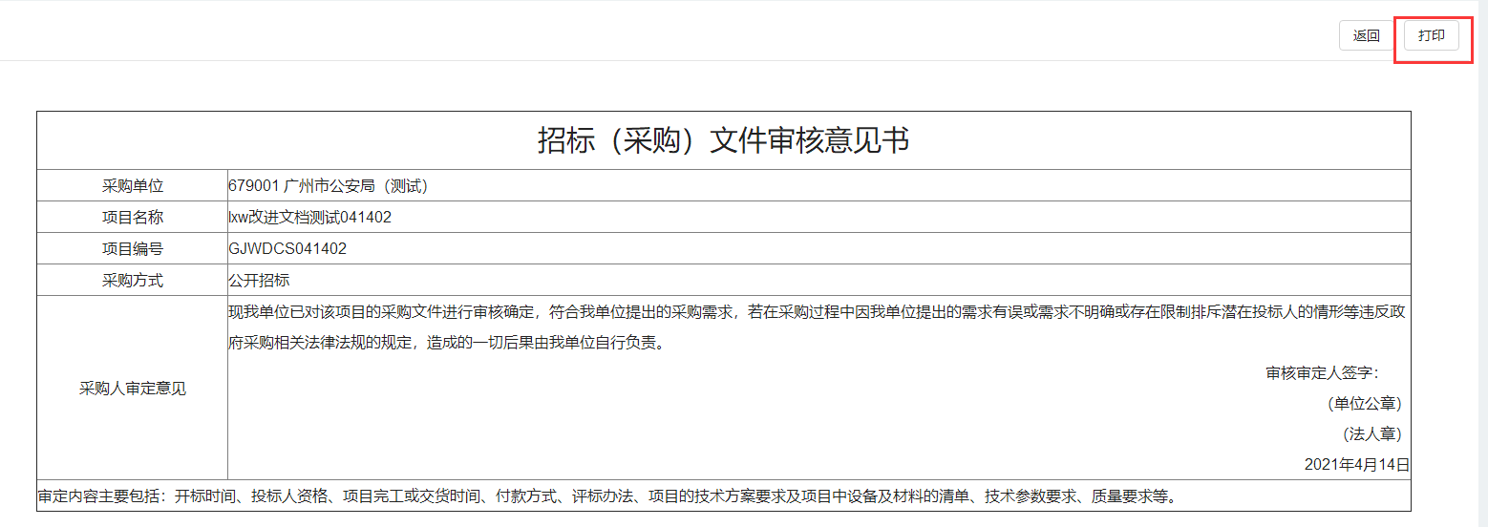This screenshot has width=1488, height=527.
Task: Click the (法人章) stamp placeholder
Action: [1371, 433]
